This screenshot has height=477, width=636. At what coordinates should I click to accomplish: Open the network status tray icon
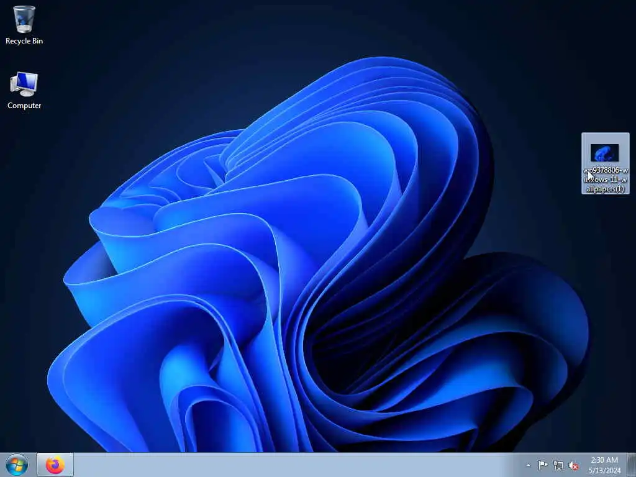(x=558, y=466)
